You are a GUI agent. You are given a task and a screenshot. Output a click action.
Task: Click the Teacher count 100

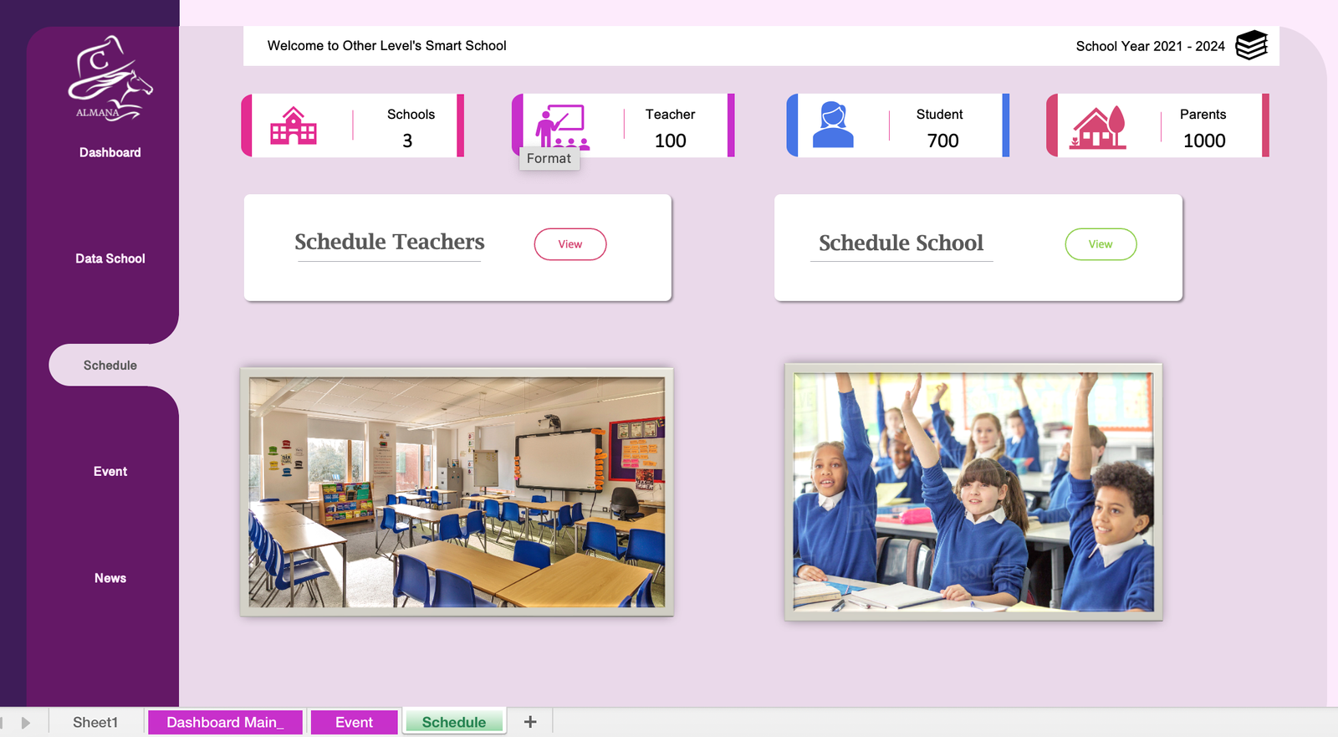tap(671, 141)
